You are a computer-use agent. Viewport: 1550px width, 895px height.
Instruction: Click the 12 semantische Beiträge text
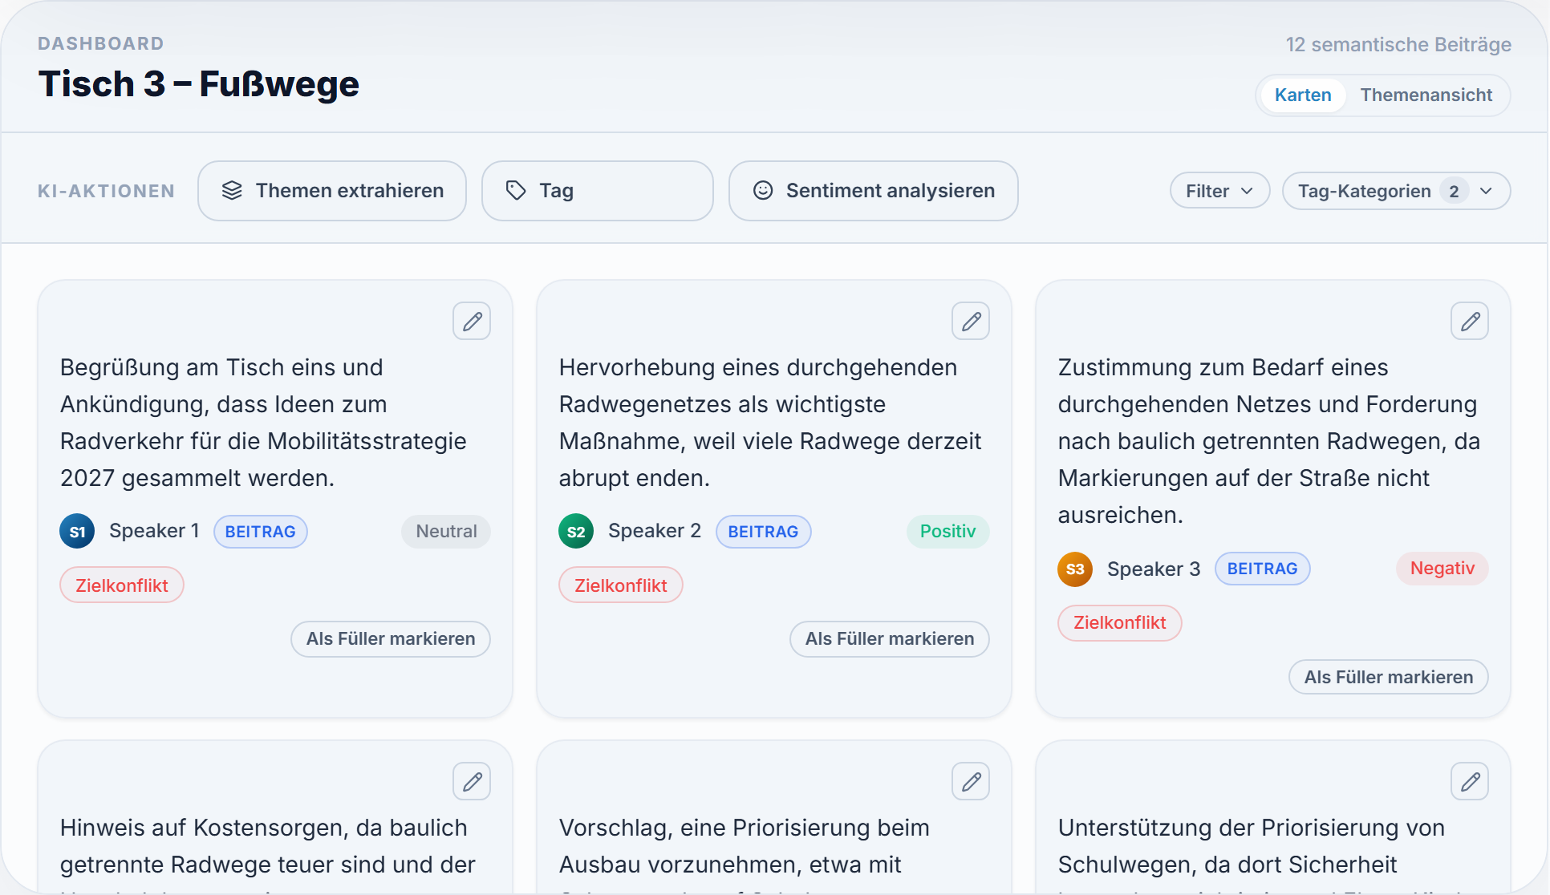point(1398,45)
